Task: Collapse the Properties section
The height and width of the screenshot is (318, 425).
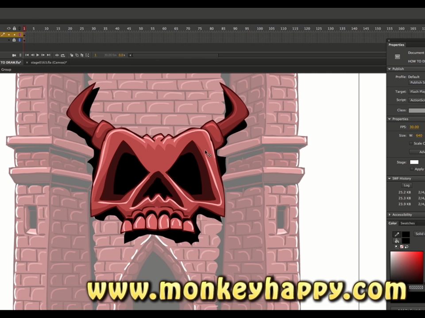Action: [x=390, y=119]
